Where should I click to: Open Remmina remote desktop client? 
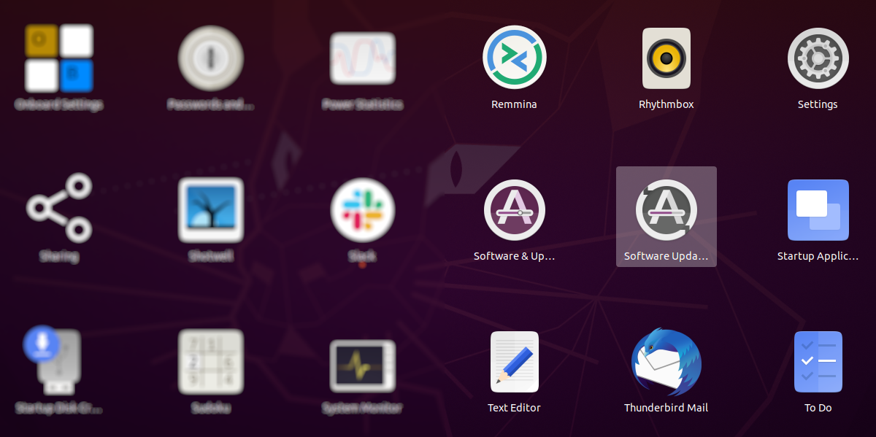click(514, 56)
